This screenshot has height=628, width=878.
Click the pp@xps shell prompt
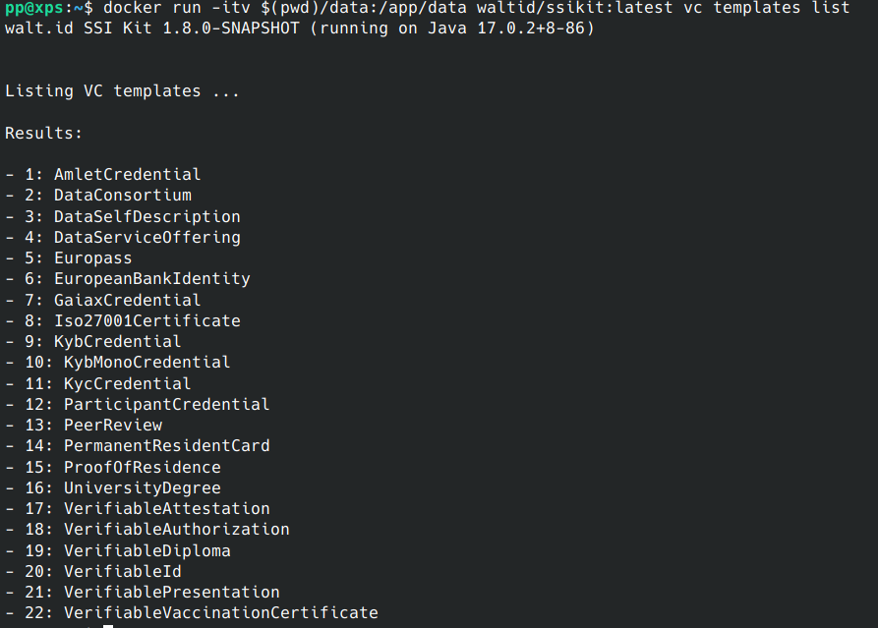coord(34,8)
